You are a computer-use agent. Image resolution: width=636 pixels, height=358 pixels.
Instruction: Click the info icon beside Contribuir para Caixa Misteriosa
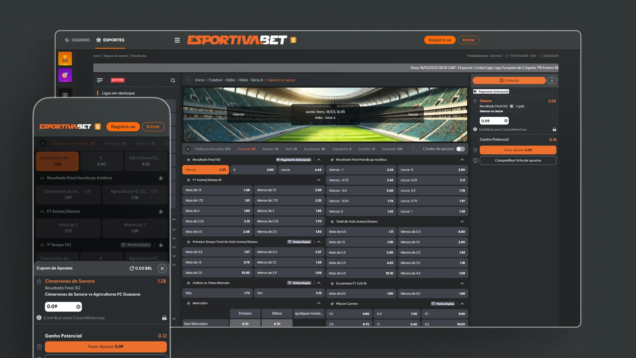(x=475, y=130)
